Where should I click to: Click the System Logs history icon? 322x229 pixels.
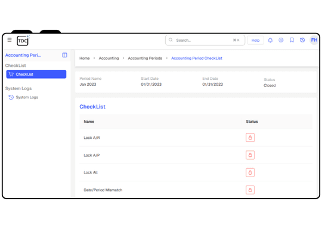(x=11, y=97)
